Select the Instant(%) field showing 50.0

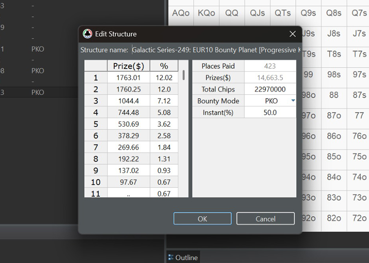(270, 112)
